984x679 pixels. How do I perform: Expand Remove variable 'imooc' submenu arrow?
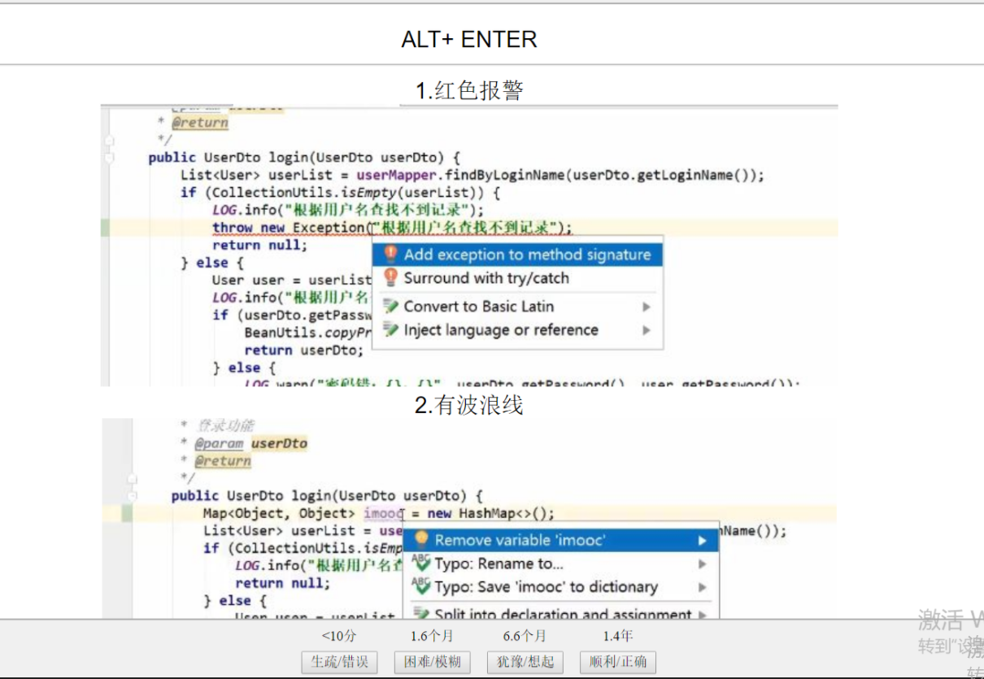[703, 541]
